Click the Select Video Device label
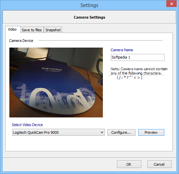The width and height of the screenshot is (179, 174). [x=27, y=125]
